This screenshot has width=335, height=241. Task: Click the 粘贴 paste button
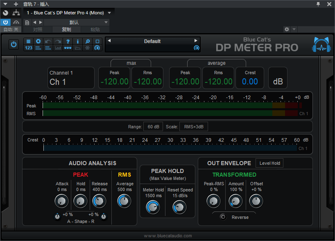coord(95,29)
